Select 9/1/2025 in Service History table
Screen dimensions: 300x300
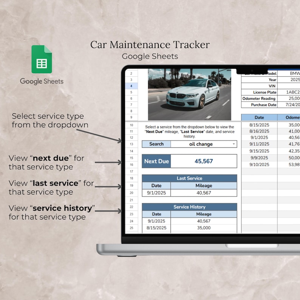tap(156, 221)
